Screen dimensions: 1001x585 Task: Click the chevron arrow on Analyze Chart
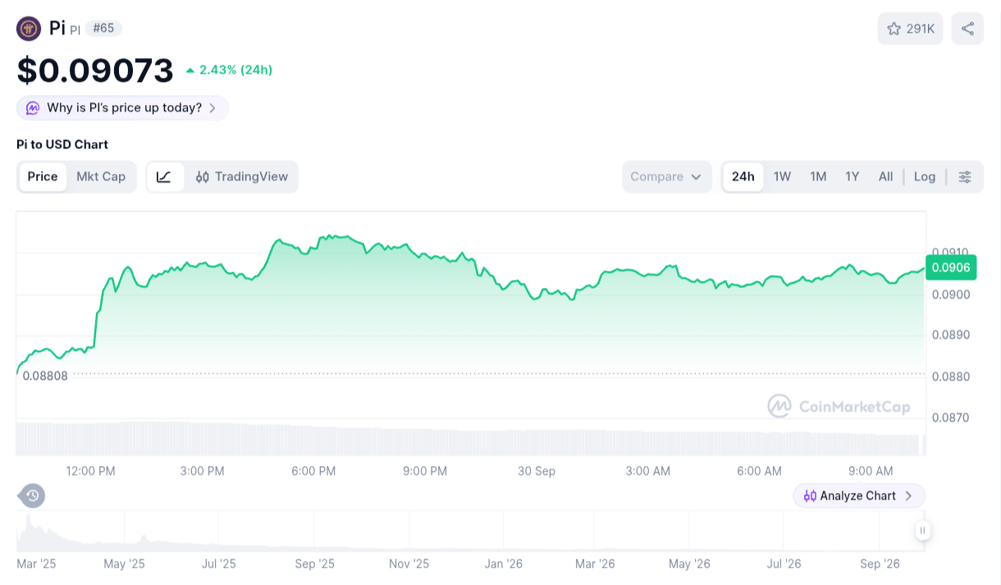[908, 496]
